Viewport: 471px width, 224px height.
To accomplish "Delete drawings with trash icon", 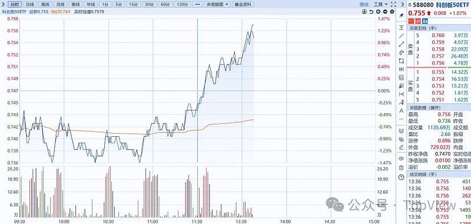I will coord(401,167).
